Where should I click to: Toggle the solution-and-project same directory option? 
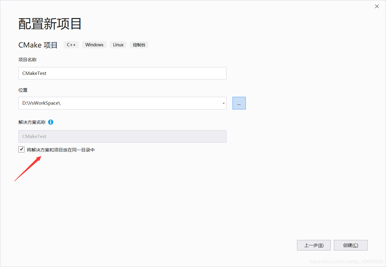(21, 149)
